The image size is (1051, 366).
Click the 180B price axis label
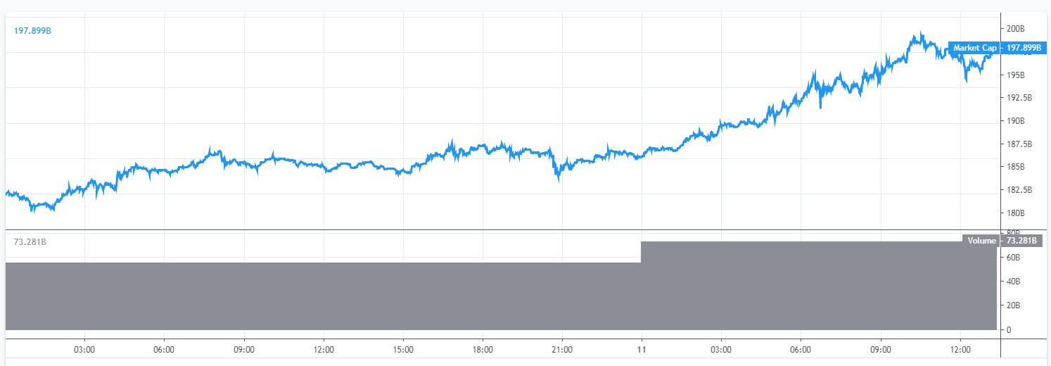[1015, 213]
